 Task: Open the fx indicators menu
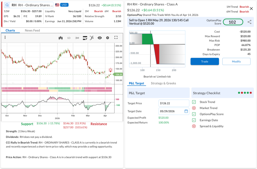click(92, 38)
